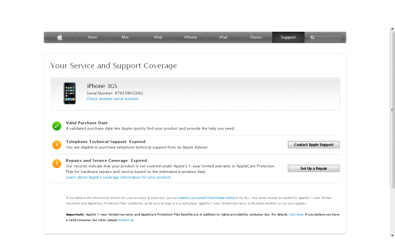The height and width of the screenshot is (247, 395).
Task: Open submit your proof of purchase online link
Action: click(x=207, y=198)
